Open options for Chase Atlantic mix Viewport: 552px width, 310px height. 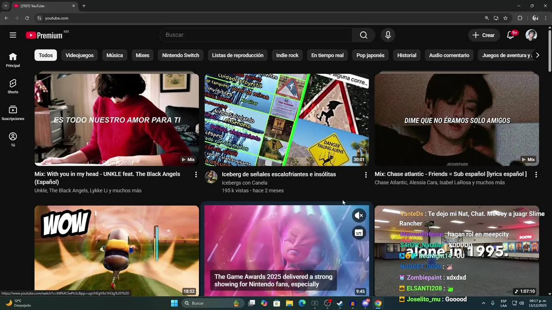[536, 174]
